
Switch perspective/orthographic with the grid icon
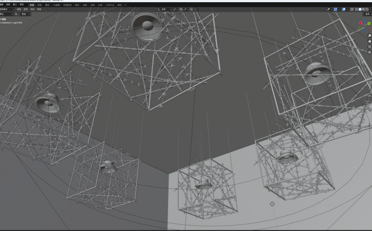tap(369, 52)
